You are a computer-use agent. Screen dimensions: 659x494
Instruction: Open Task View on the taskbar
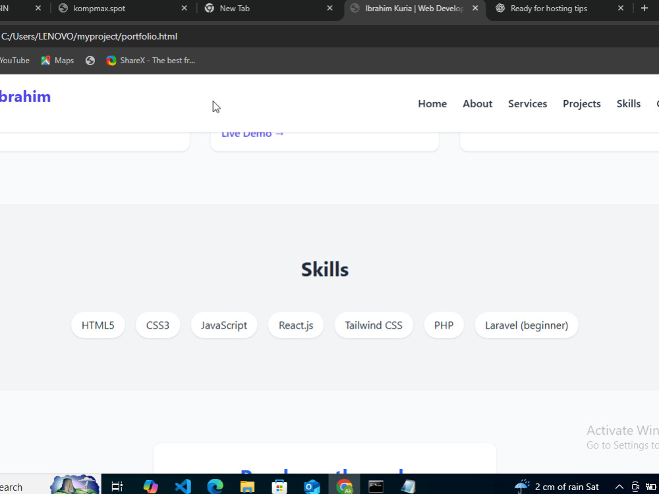(117, 487)
